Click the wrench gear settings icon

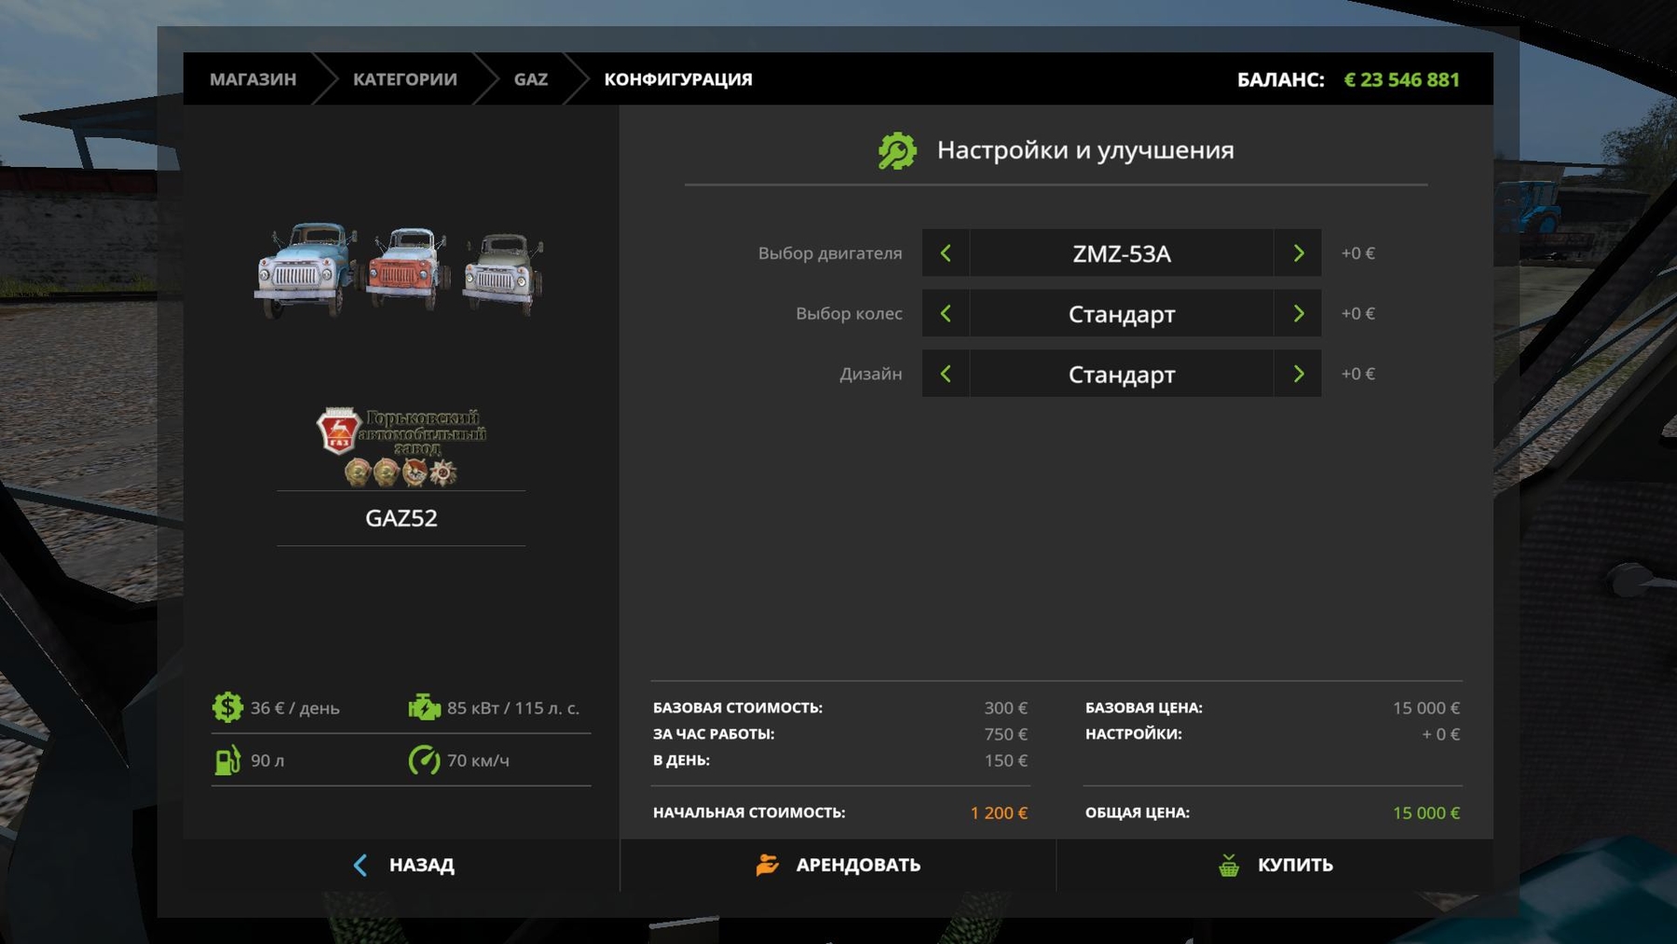click(897, 151)
